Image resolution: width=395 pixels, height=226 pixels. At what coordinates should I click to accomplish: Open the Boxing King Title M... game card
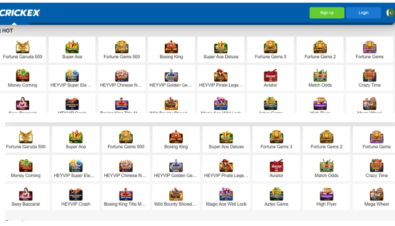[126, 197]
